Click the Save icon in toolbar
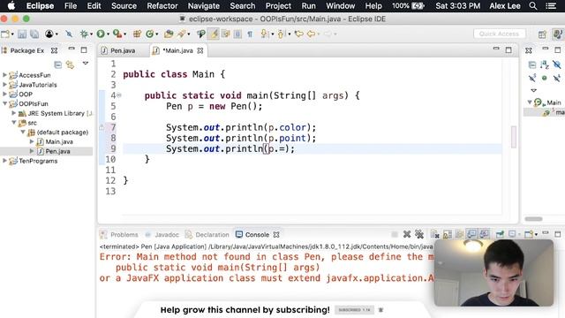This screenshot has height=318, width=565. point(22,34)
